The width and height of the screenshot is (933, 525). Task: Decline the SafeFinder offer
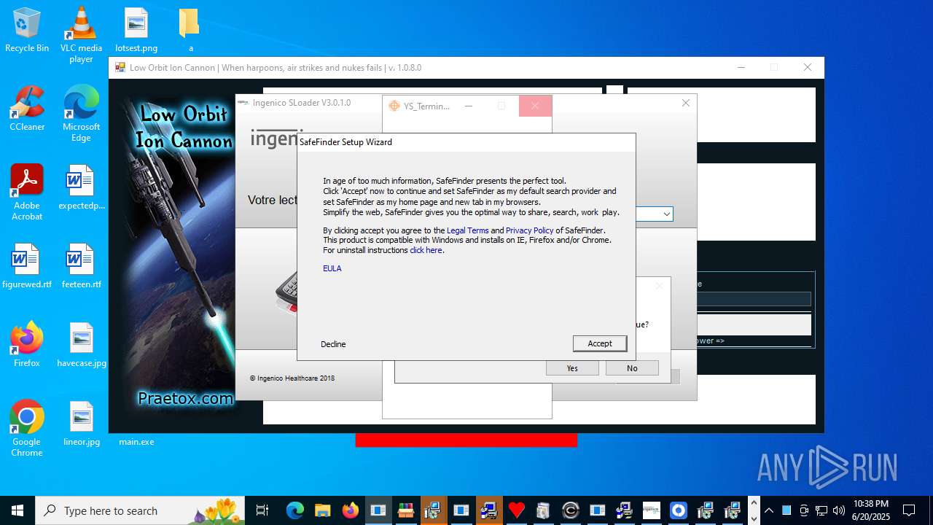[x=333, y=344]
